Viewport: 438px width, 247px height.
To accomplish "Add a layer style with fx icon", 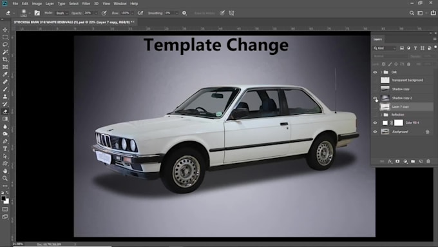I will click(390, 161).
